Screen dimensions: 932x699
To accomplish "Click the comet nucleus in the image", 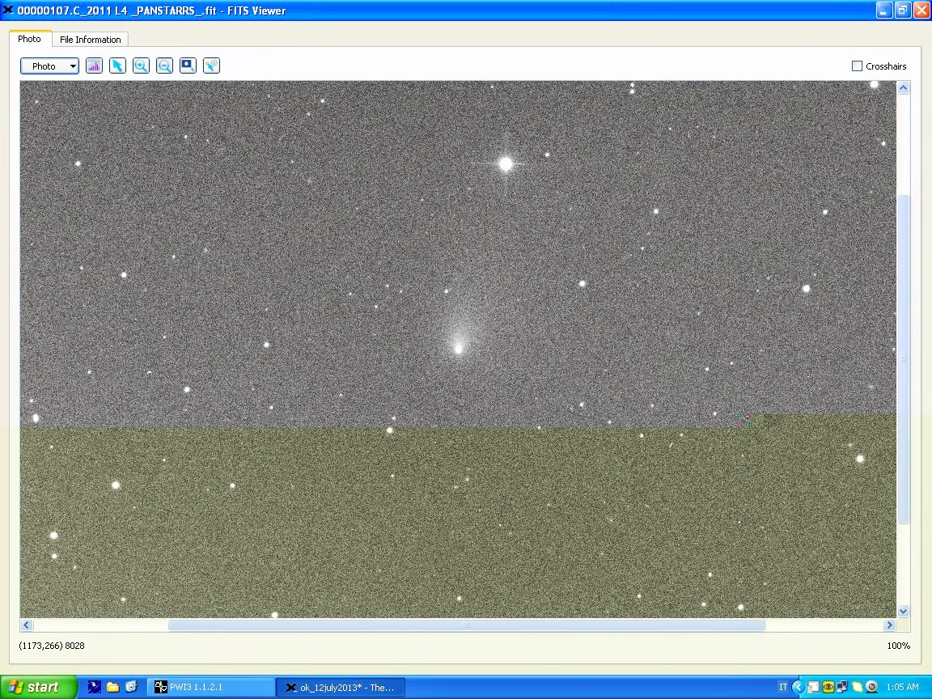I will [x=459, y=349].
